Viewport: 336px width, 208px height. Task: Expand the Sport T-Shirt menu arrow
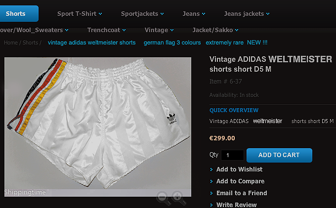100,14
